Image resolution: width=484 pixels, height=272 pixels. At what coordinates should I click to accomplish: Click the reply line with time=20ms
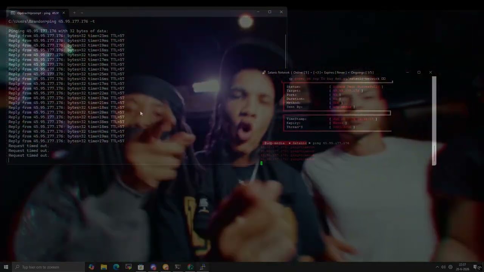coord(66,112)
